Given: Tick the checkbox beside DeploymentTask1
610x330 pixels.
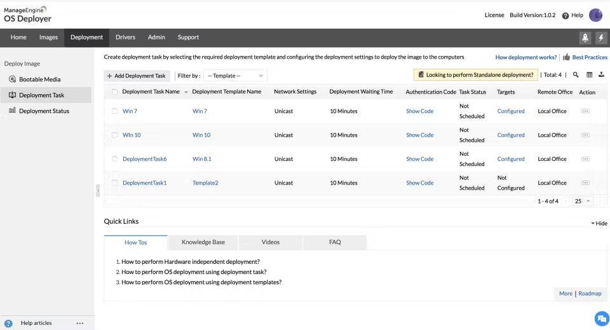Looking at the screenshot, I should point(114,183).
